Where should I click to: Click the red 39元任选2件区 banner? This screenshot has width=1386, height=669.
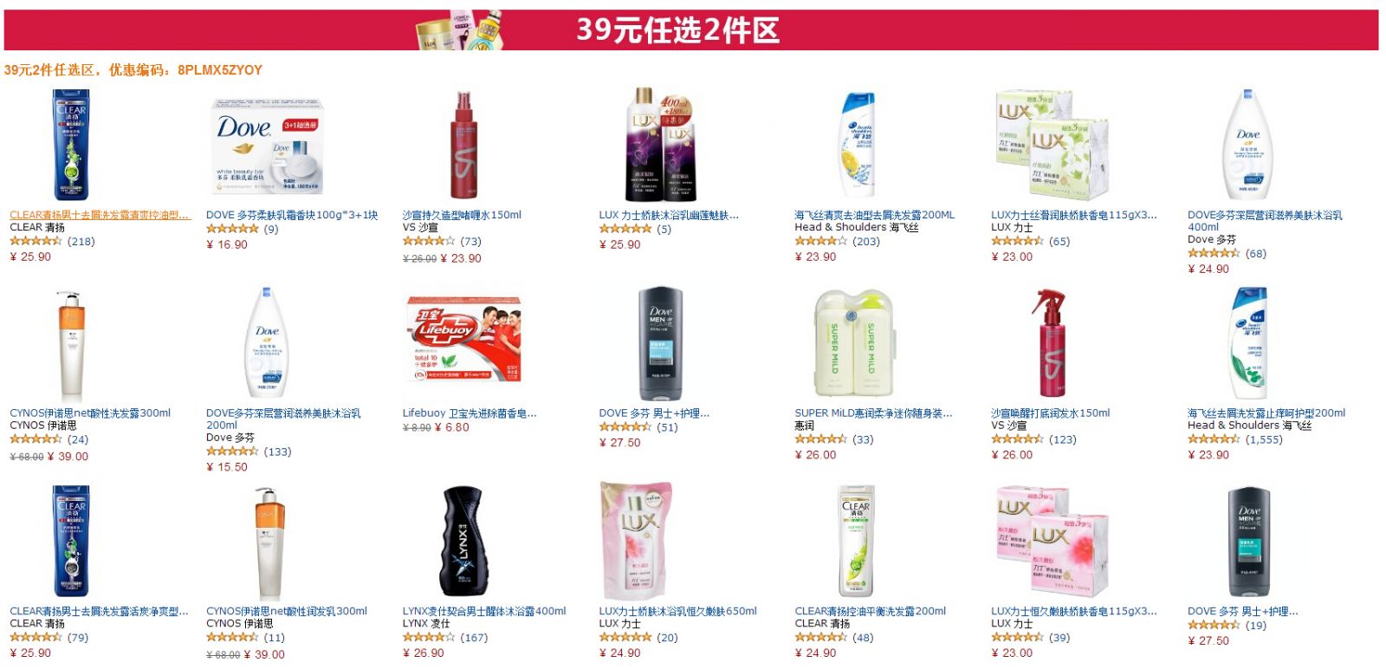point(690,29)
